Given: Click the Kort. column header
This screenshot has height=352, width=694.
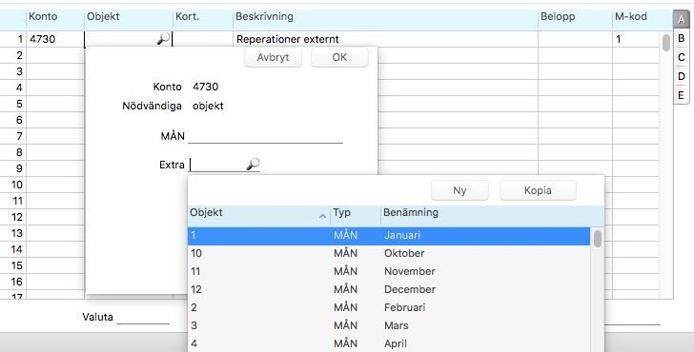Looking at the screenshot, I should (203, 17).
